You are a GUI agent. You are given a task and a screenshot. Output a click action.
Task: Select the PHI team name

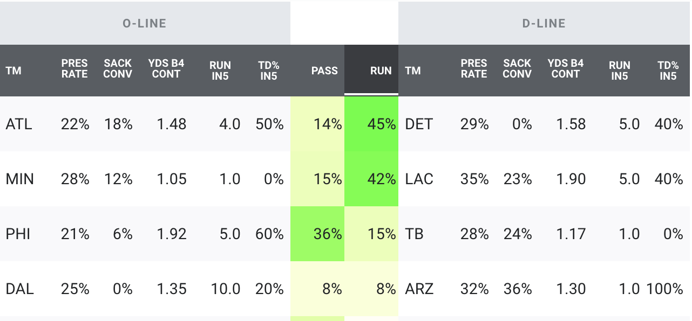[18, 234]
